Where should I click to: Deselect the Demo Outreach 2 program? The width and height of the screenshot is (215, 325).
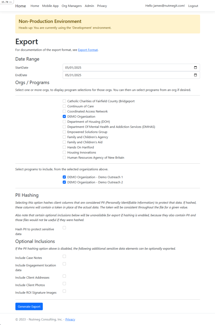coord(64,182)
